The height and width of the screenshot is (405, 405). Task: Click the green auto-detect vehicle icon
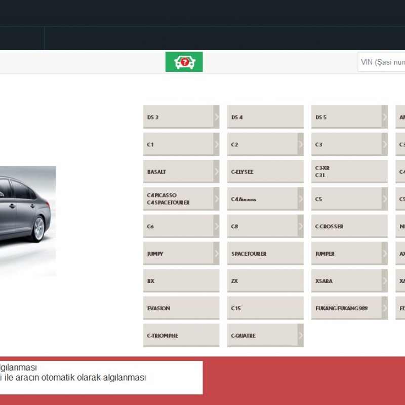[184, 63]
